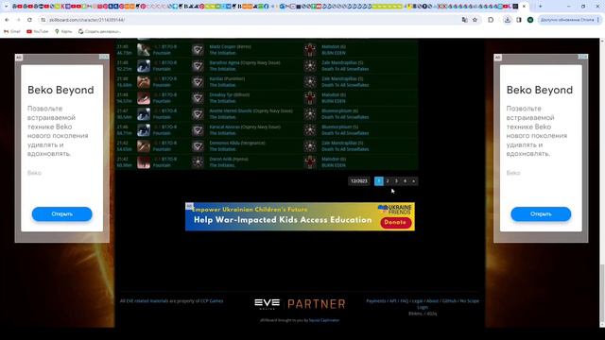605x340 pixels.
Task: Click Открыть in the left Beko Beyond ad
Action: (61, 214)
